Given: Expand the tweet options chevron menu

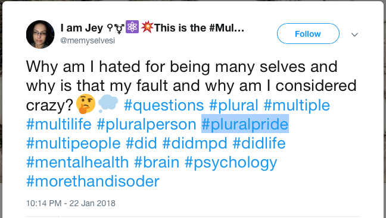Looking at the screenshot, I should [354, 34].
